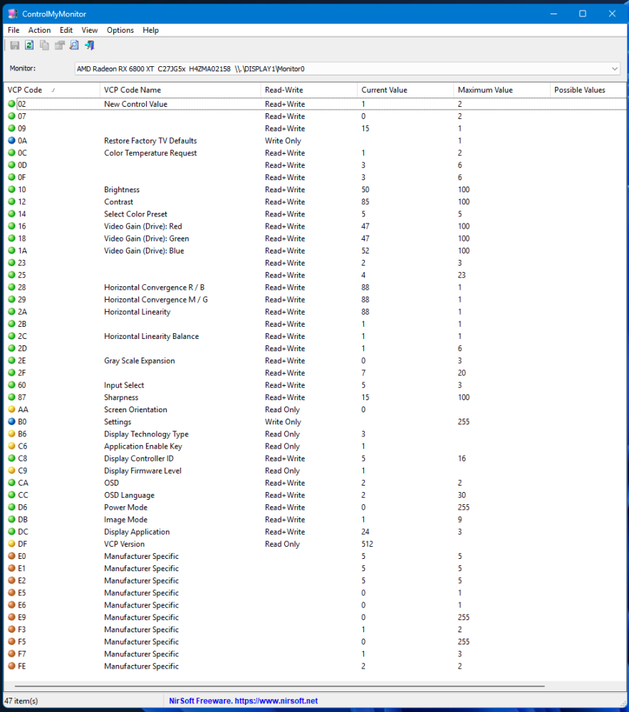Viewport: 629px width, 712px height.
Task: Click the green status dot beside Brightness
Action: [11, 190]
